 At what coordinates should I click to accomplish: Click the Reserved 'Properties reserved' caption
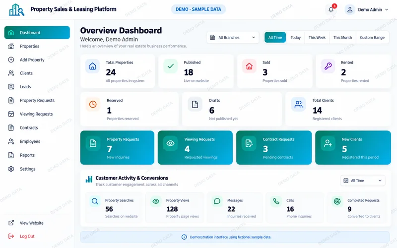[x=123, y=119]
